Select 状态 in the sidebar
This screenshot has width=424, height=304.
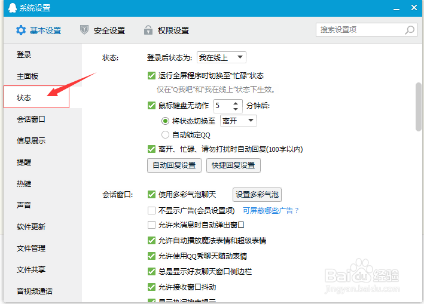[36, 97]
